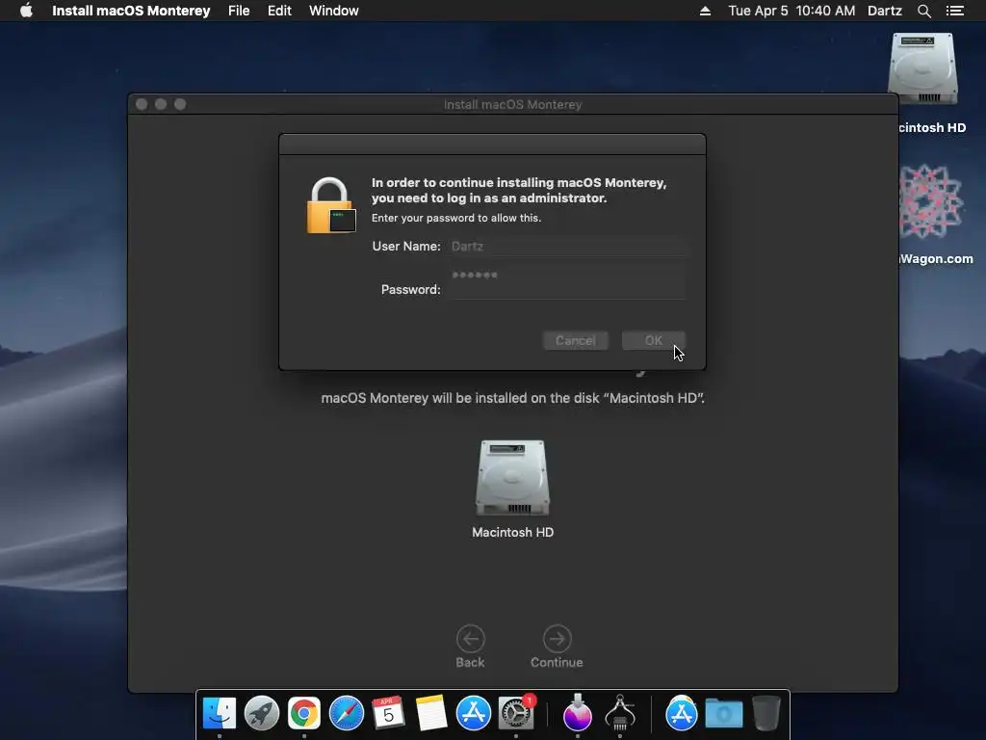Open the Dartz user menu
Screen dimensions: 986x740
click(x=884, y=11)
